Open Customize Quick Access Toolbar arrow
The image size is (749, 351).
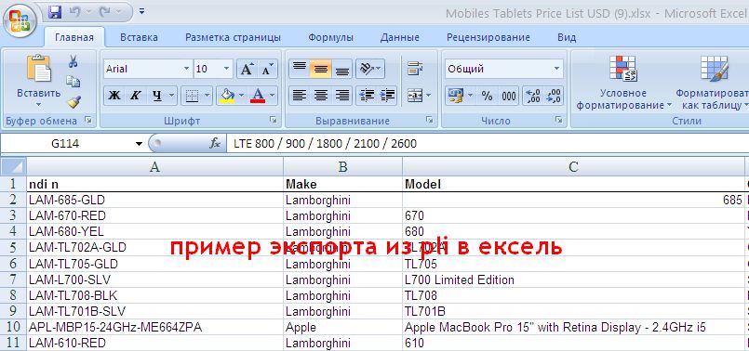tap(141, 11)
